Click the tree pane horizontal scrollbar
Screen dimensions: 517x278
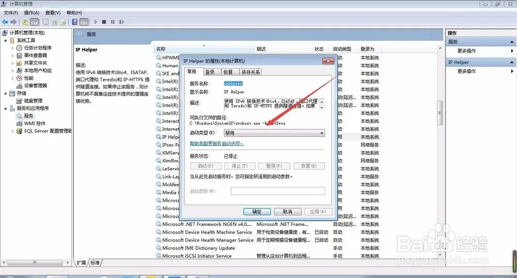coord(35,263)
